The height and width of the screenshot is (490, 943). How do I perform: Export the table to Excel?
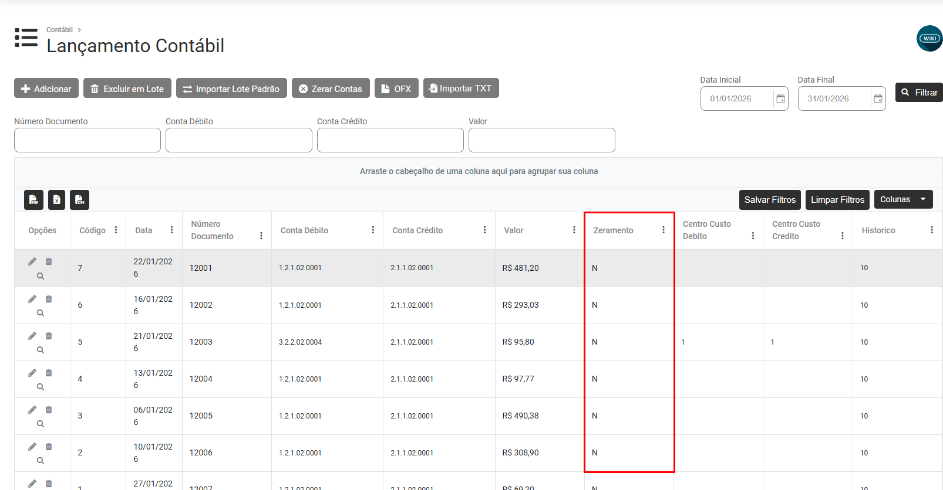(56, 200)
